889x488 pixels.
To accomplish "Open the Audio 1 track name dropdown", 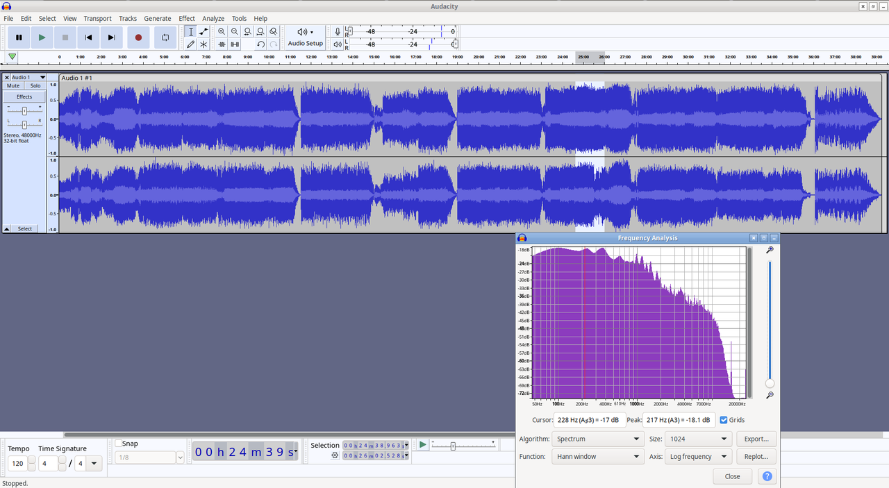I will pos(28,78).
